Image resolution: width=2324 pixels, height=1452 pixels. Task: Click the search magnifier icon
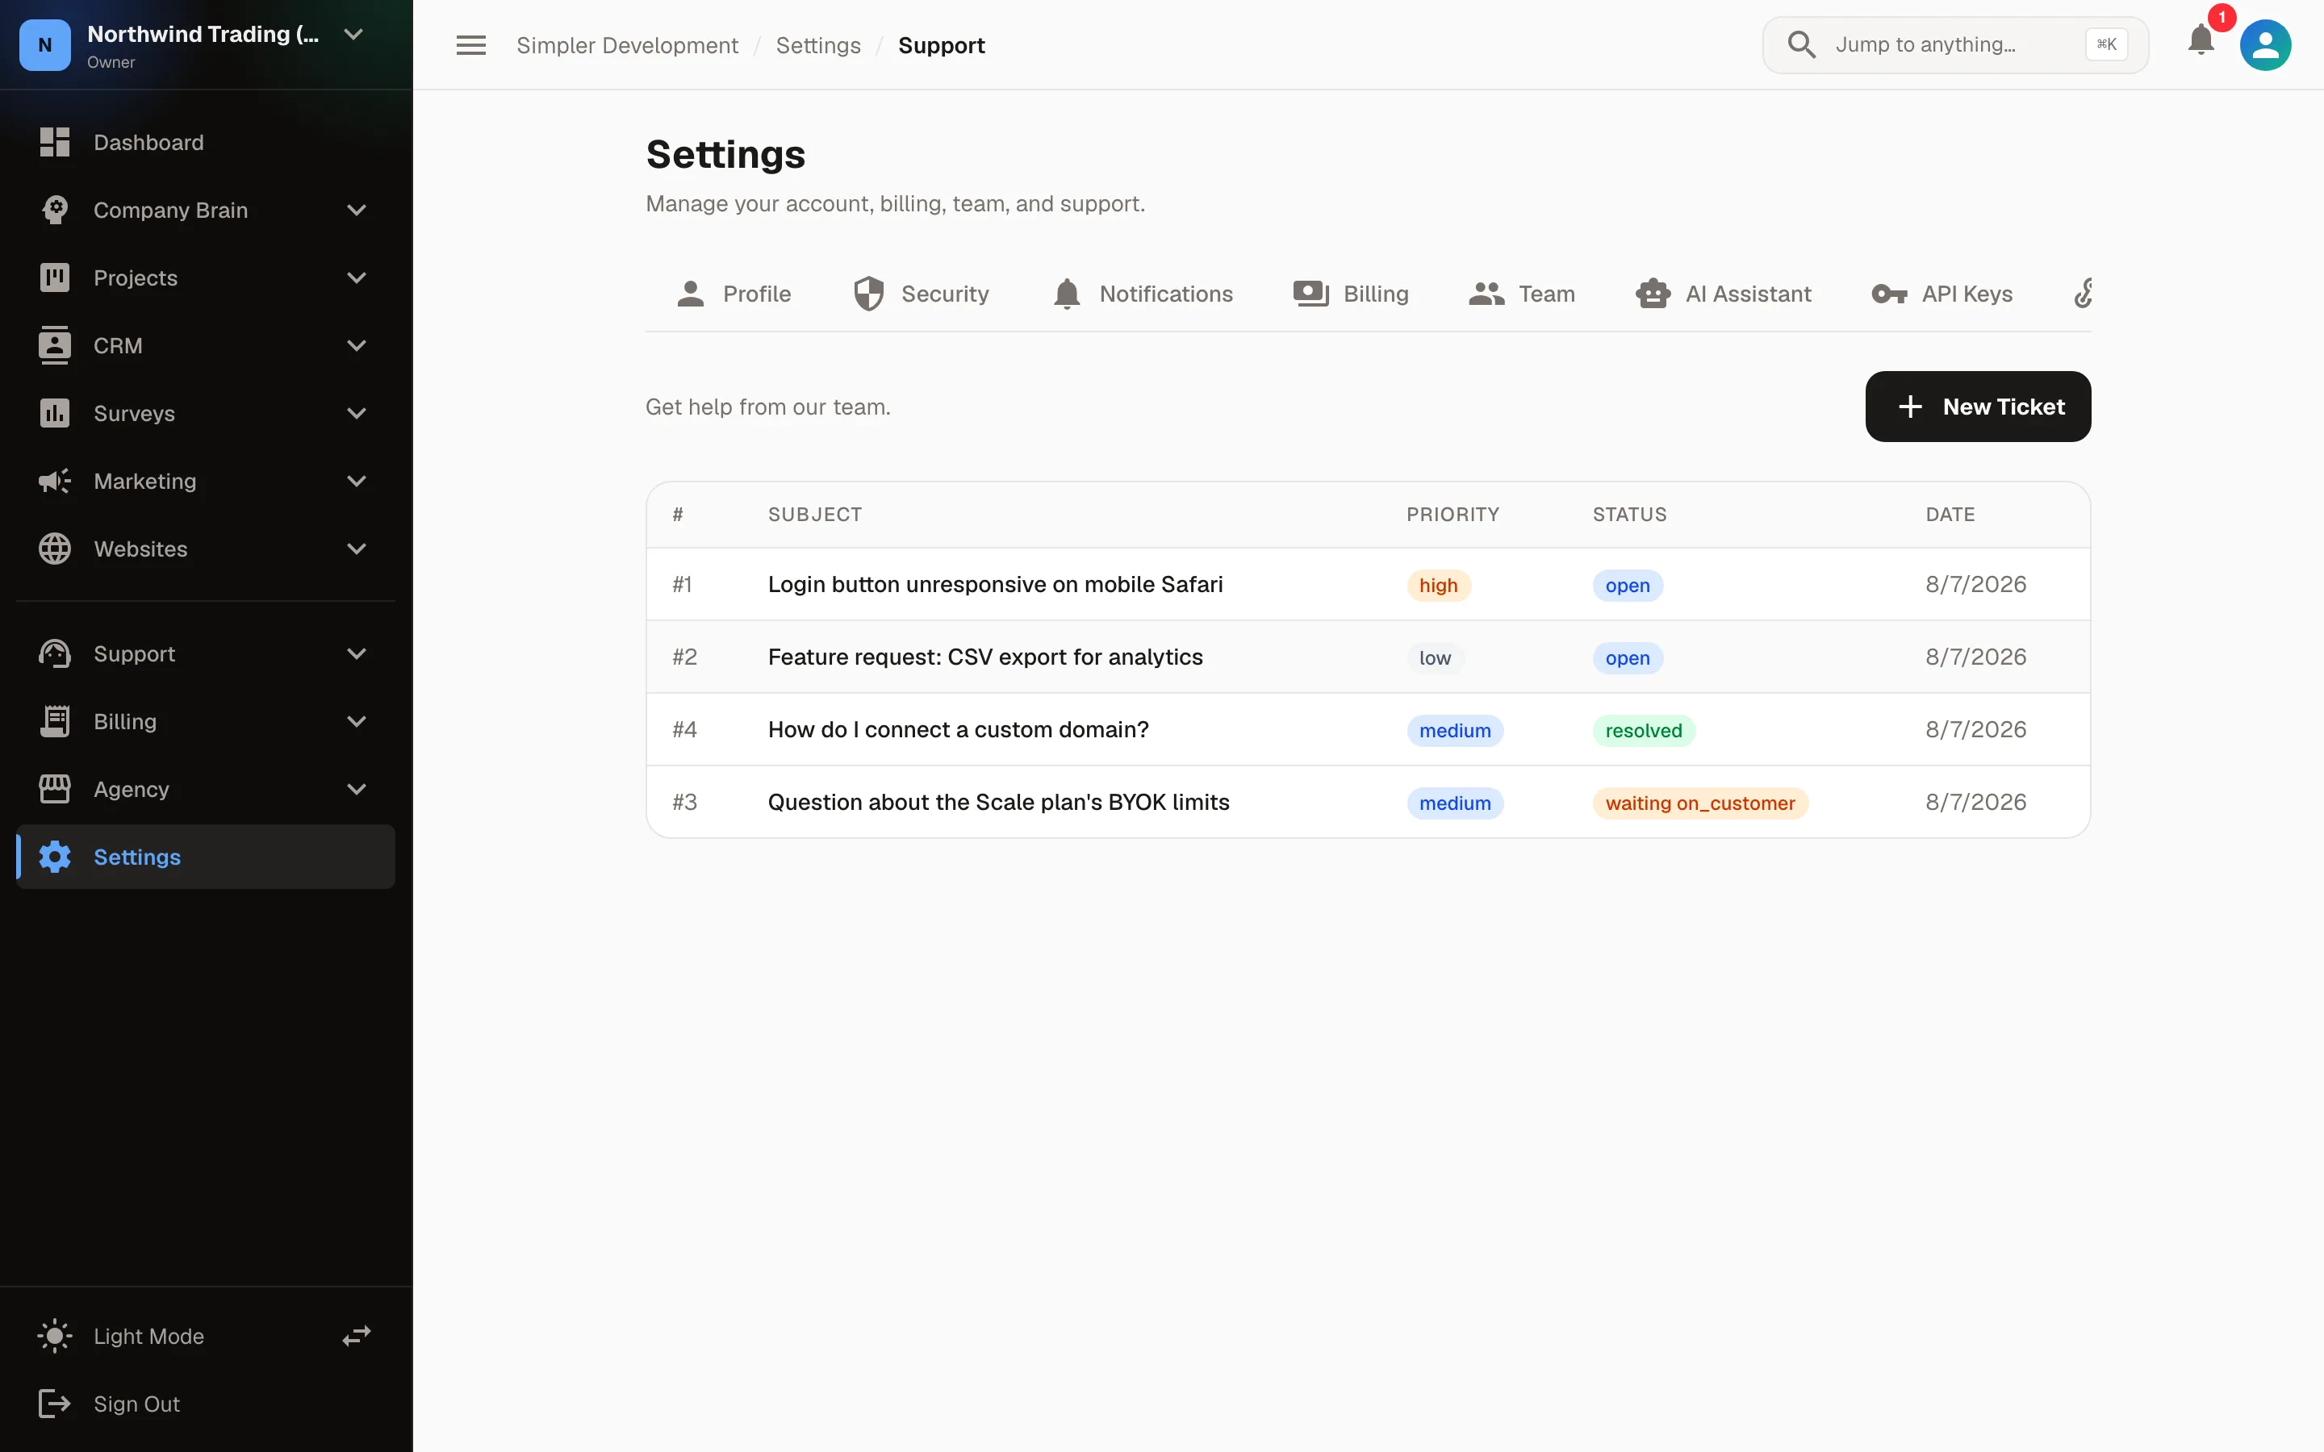point(1802,44)
